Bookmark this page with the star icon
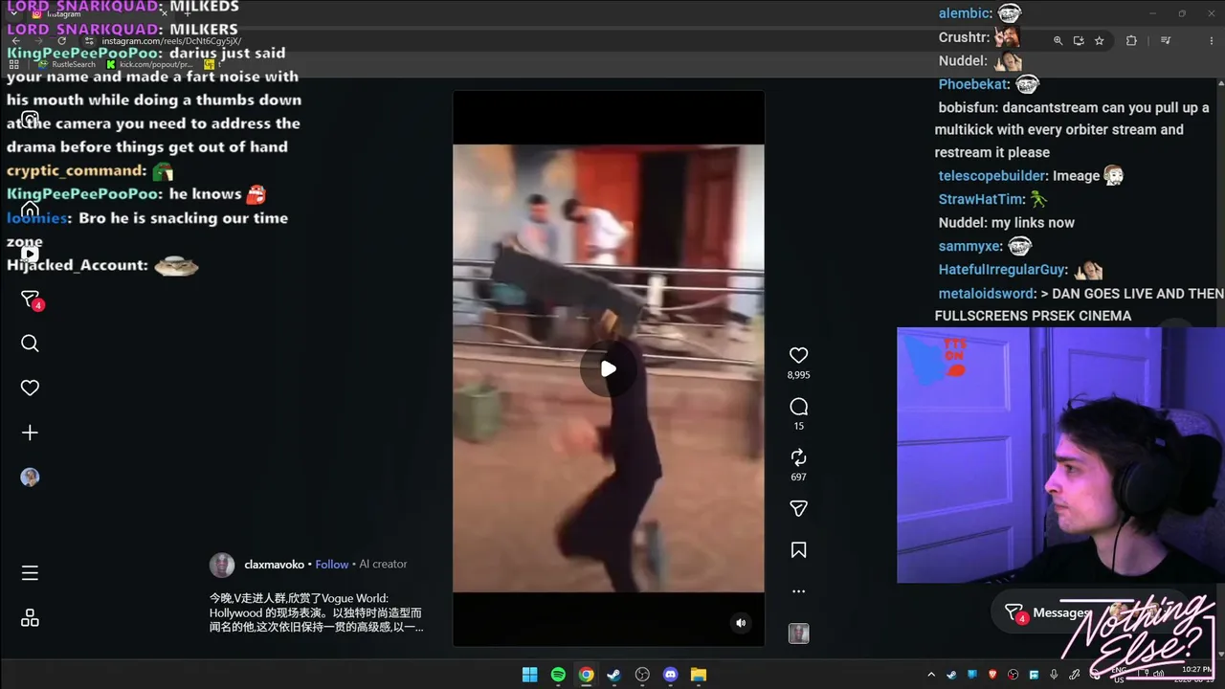The width and height of the screenshot is (1225, 689). [1100, 41]
